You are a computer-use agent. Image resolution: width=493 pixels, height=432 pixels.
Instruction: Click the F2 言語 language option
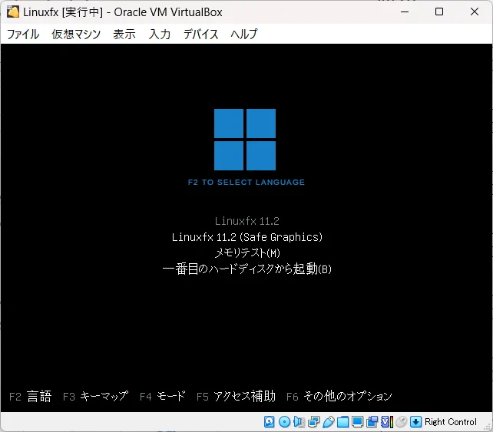(x=30, y=396)
